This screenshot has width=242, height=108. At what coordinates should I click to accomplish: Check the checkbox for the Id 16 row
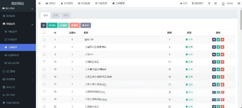point(44,76)
